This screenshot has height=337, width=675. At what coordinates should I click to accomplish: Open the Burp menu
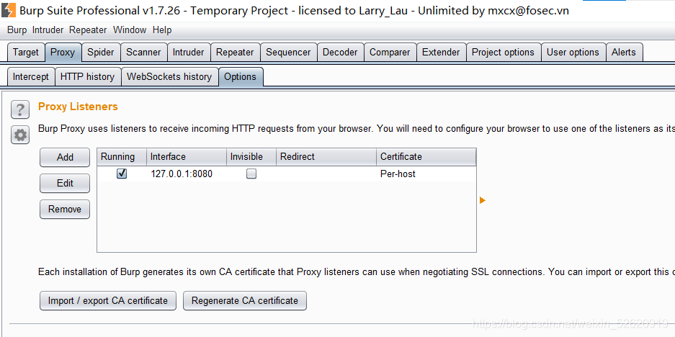click(x=17, y=30)
